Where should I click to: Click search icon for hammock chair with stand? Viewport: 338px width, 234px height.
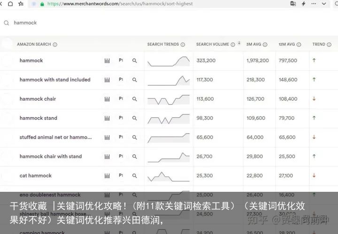click(x=135, y=157)
